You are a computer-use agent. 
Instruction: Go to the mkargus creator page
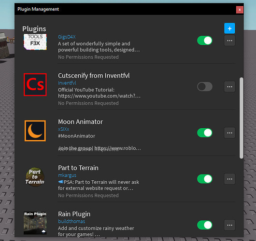67,175
